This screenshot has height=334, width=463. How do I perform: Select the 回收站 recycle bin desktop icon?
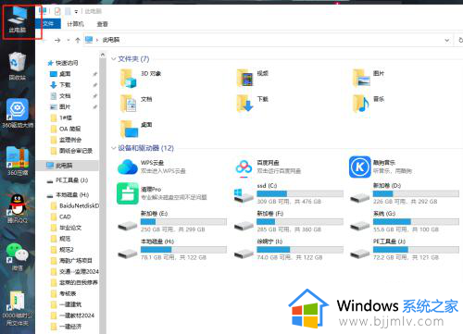[x=18, y=66]
